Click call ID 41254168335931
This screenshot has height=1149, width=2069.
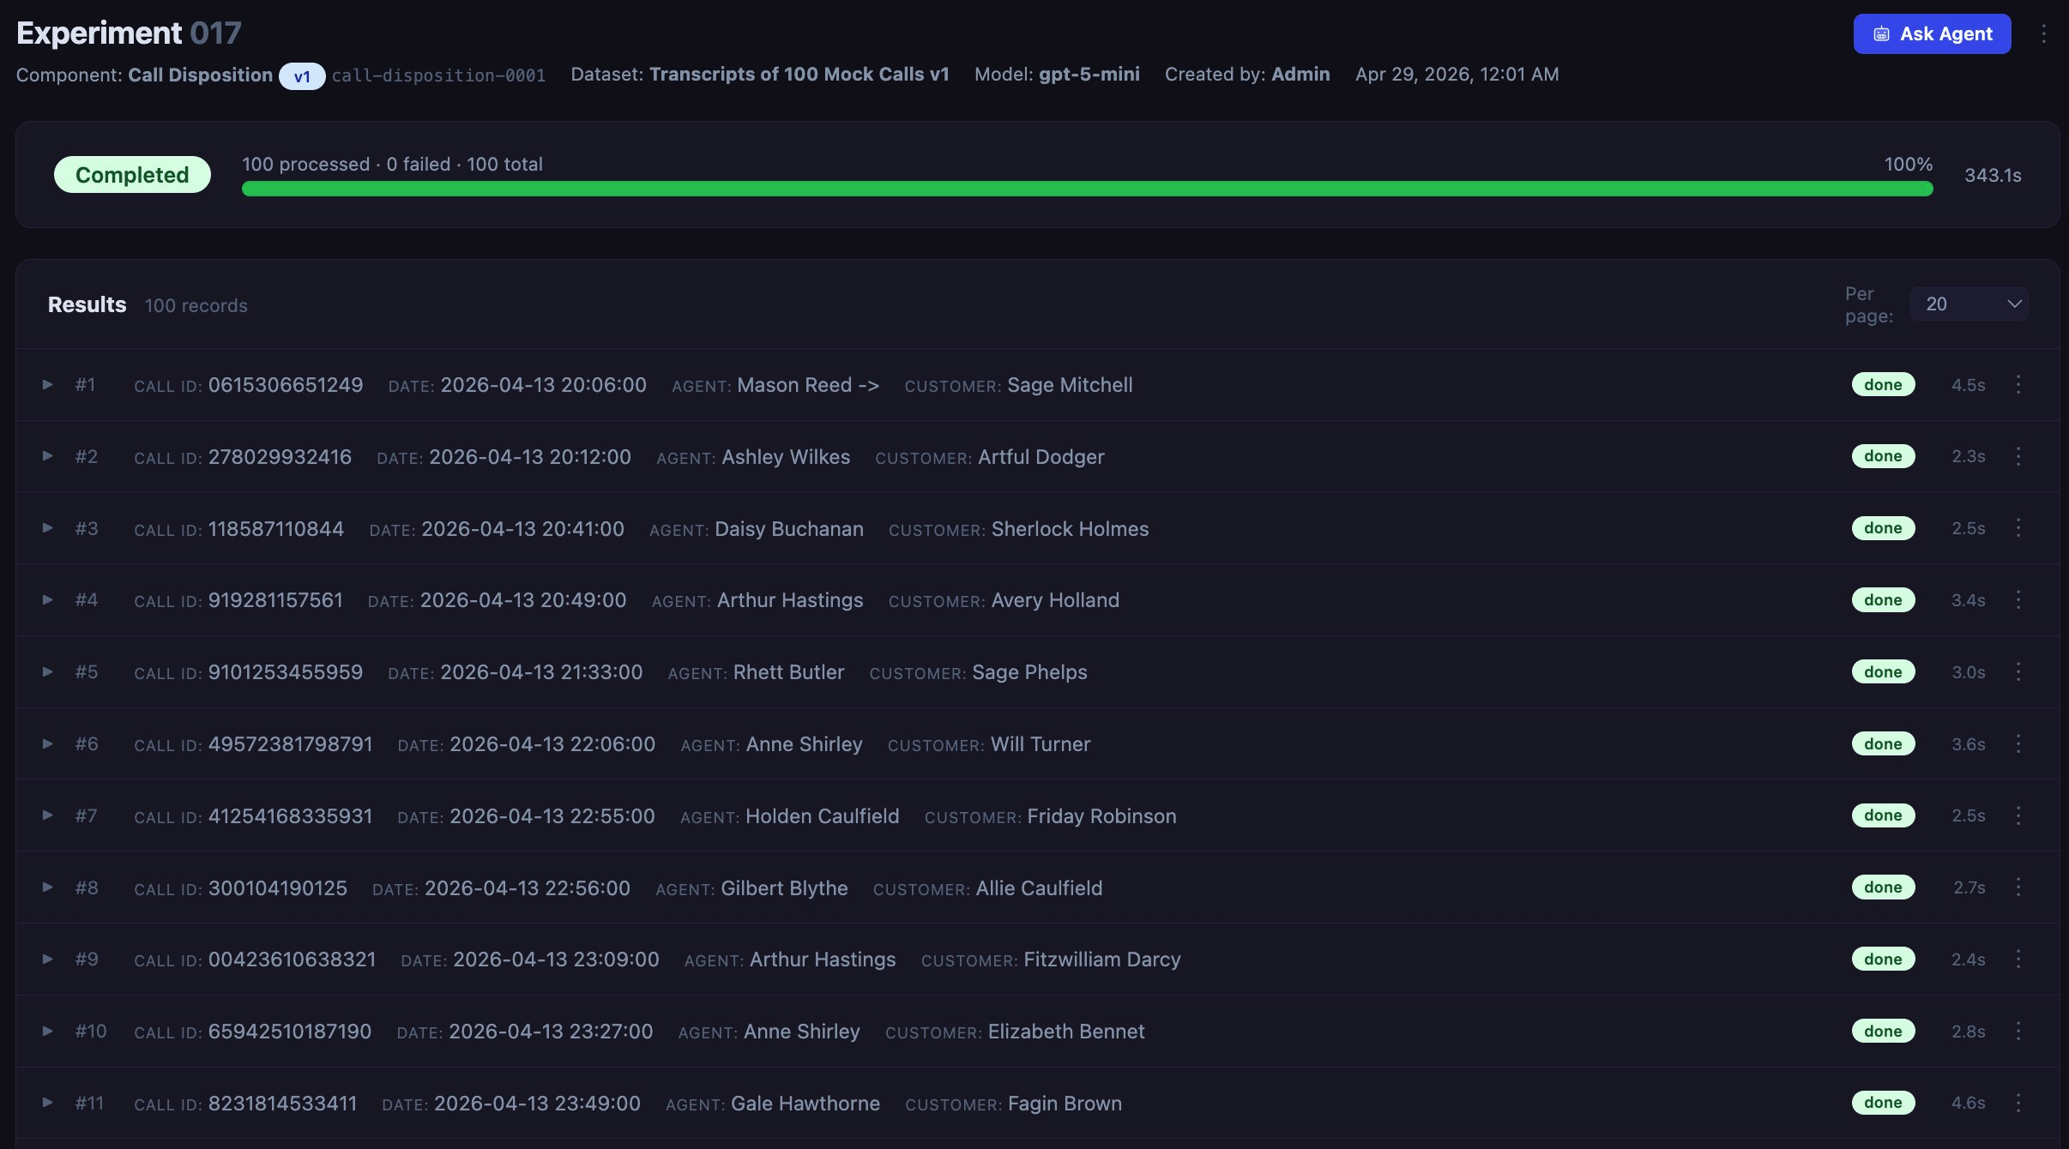tap(290, 816)
